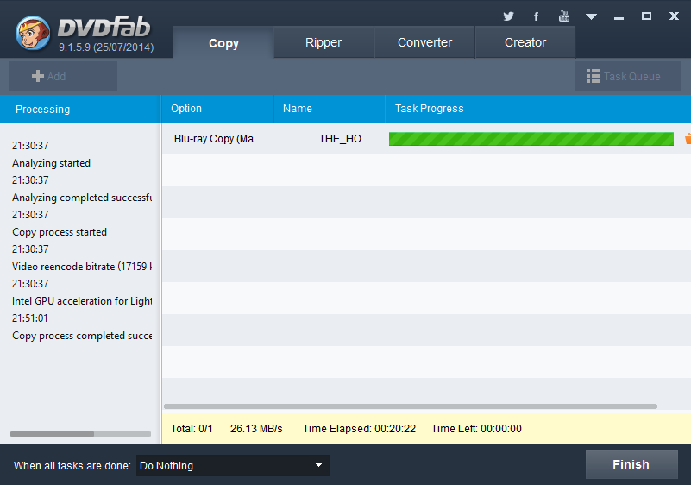Viewport: 691px width, 485px height.
Task: Click the Processing log panel header
Action: 80,109
